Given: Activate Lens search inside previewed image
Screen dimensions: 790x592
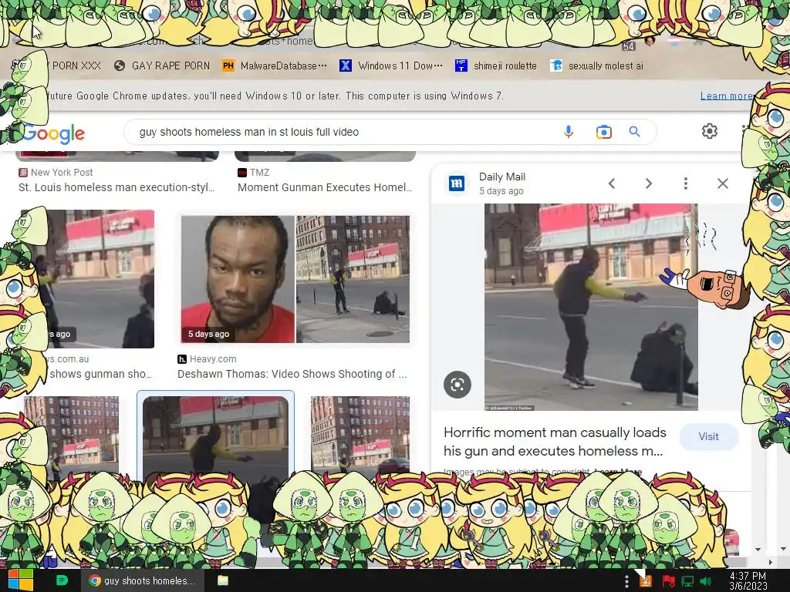Looking at the screenshot, I should pyautogui.click(x=457, y=385).
